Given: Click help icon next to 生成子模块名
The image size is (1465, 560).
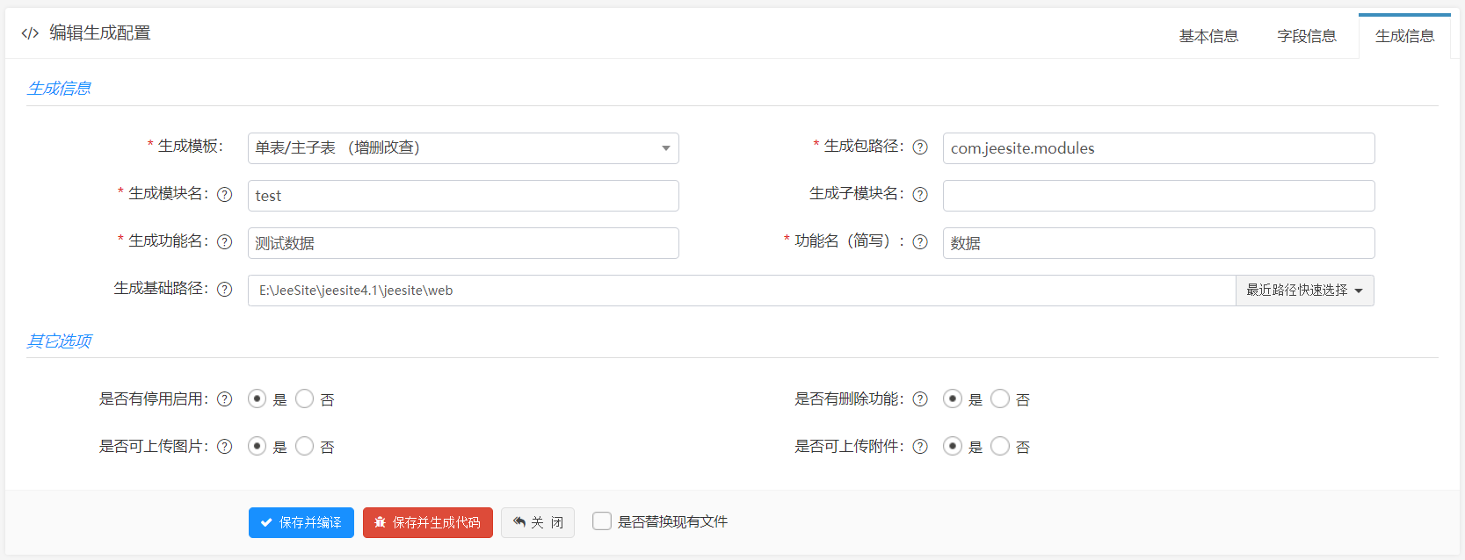Looking at the screenshot, I should (920, 195).
